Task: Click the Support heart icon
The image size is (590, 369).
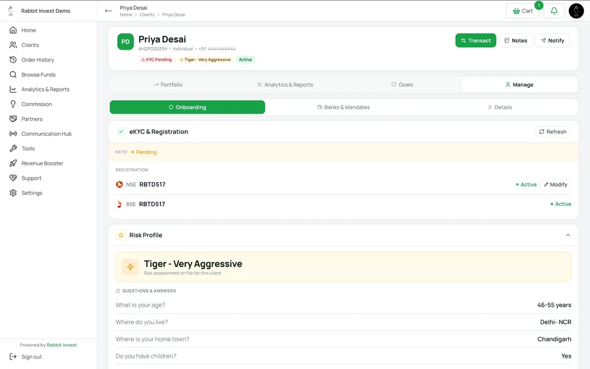Action: [x=13, y=178]
